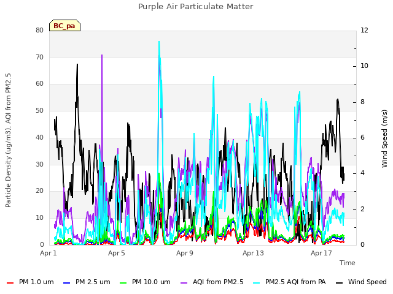
Task: Click the blue PM 2.5 um legend swatch
Action: pos(67,283)
